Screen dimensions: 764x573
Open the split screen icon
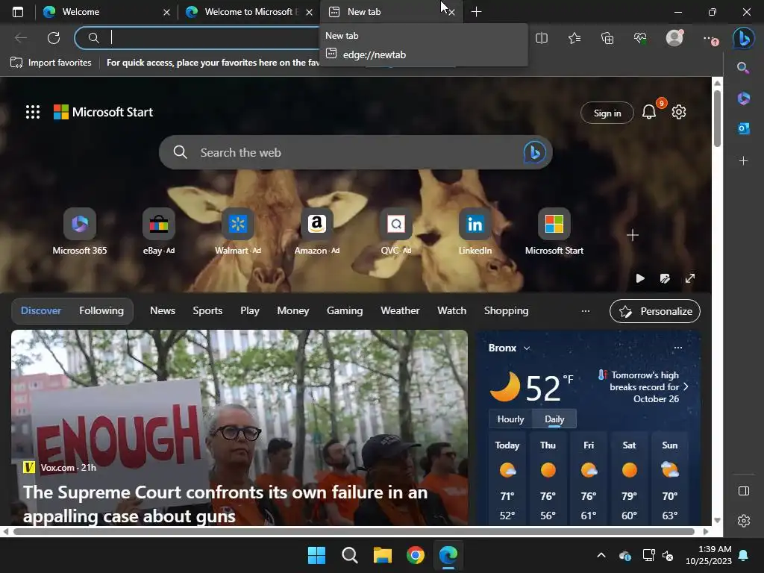542,38
